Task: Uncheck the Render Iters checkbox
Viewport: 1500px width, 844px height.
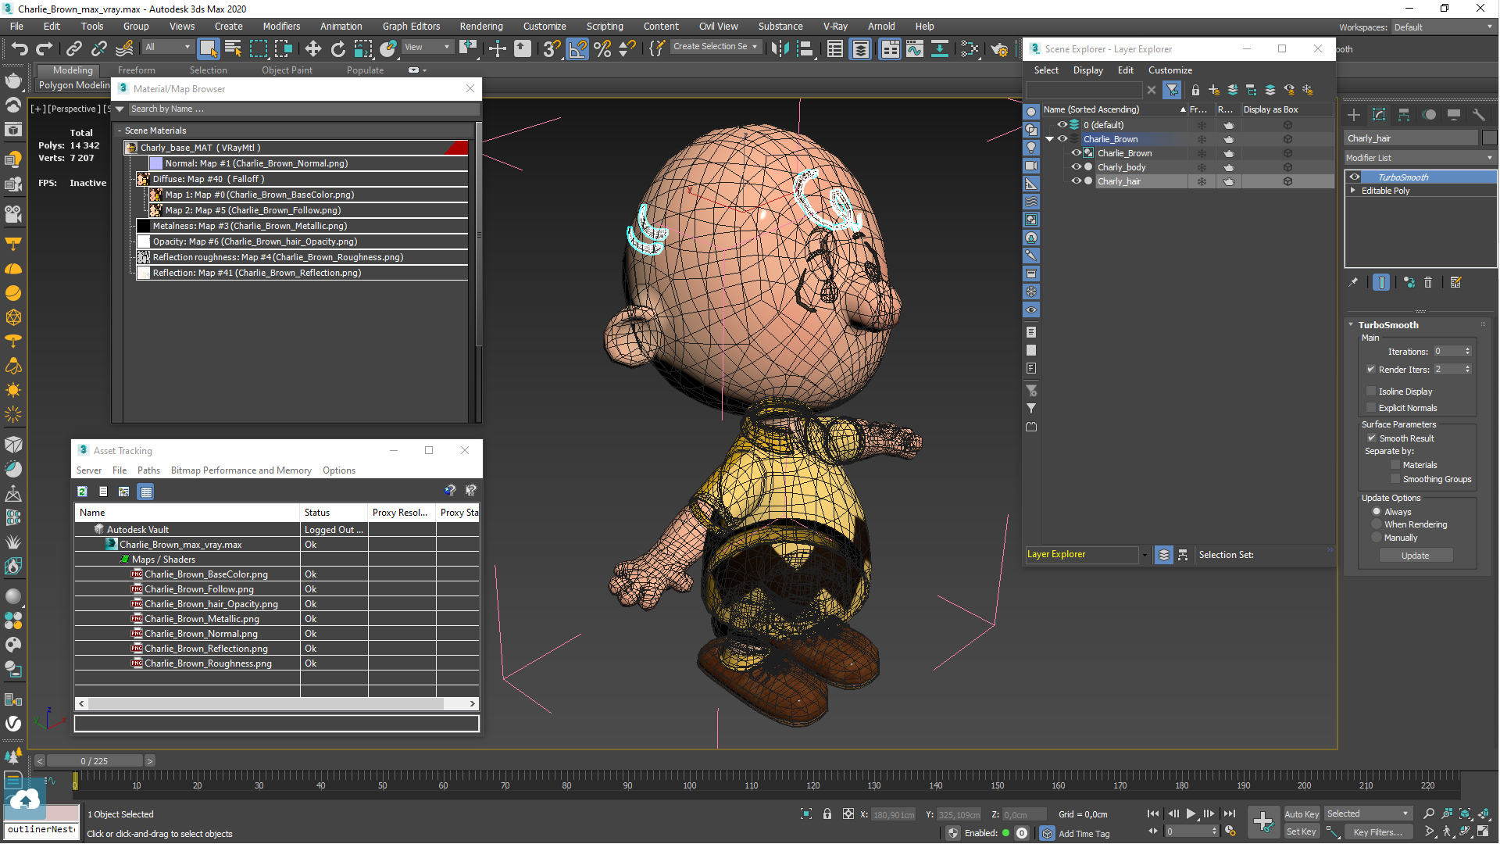Action: (1370, 370)
